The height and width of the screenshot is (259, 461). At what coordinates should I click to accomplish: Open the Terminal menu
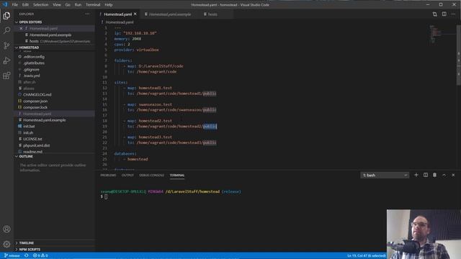click(93, 5)
